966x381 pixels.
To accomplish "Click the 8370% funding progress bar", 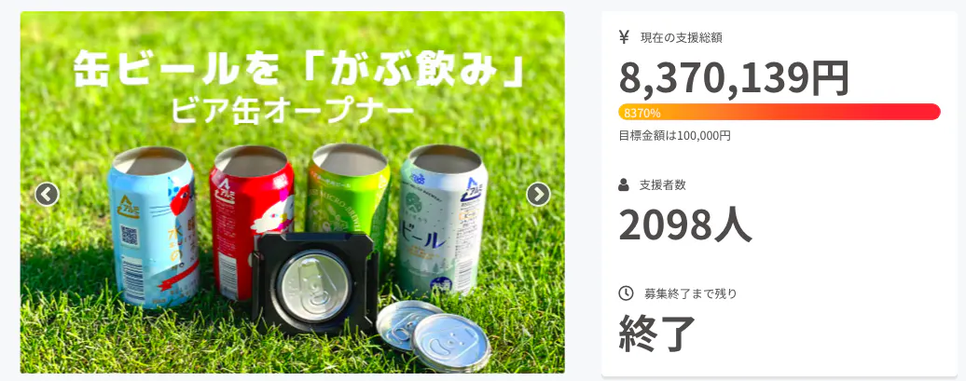I will pos(780,112).
